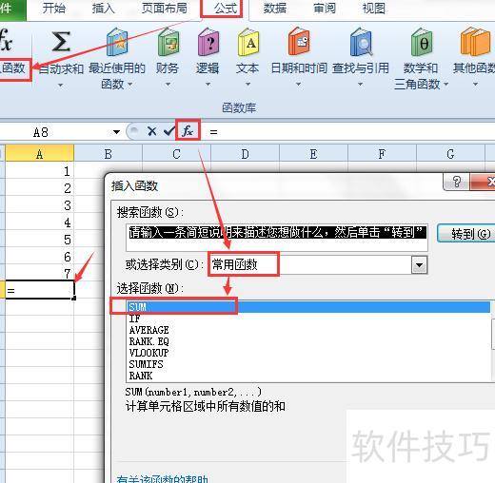495x483 pixels.
Task: Switch to the 页面布局 (Page Layout) tab
Action: tap(165, 9)
